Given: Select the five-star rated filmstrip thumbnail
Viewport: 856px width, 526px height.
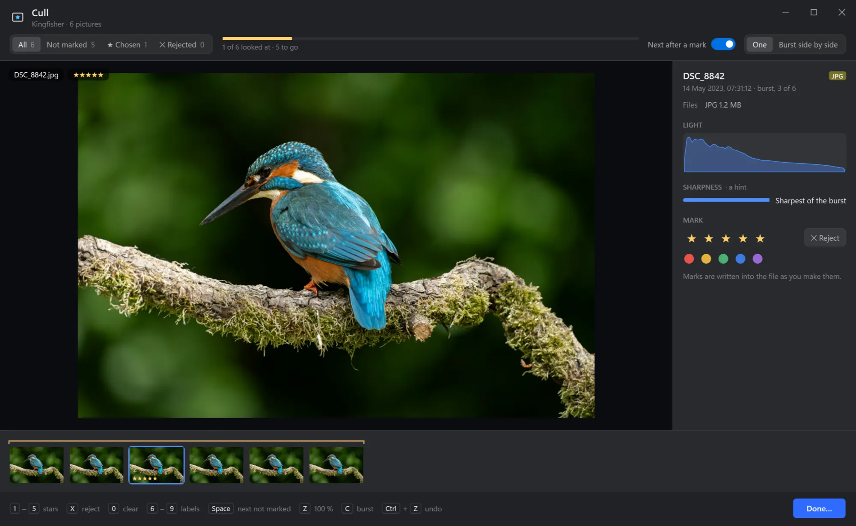Looking at the screenshot, I should (x=157, y=465).
